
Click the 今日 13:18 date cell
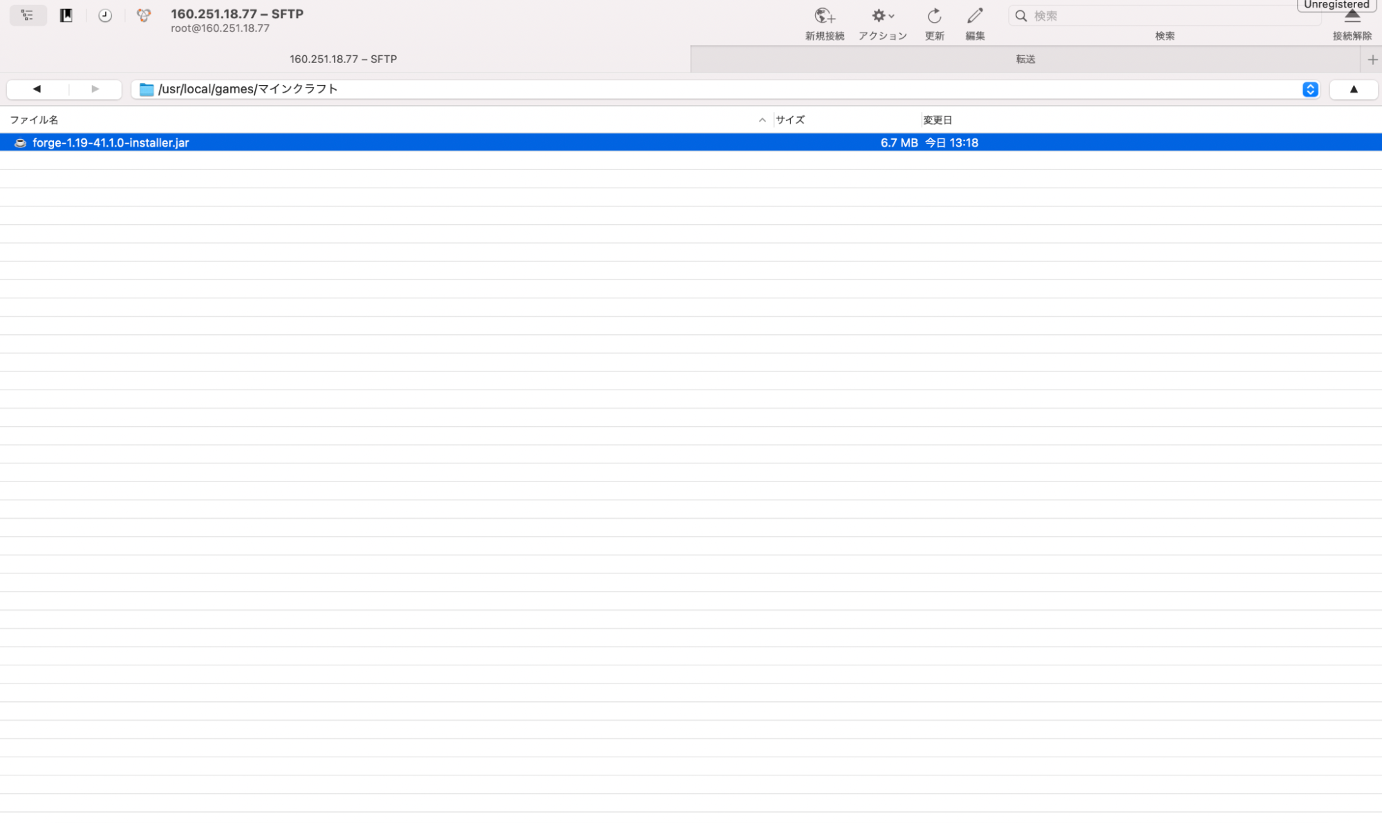pyautogui.click(x=951, y=142)
